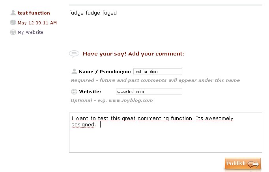Open the My Website link
This screenshot has width=269, height=172.
[x=30, y=32]
